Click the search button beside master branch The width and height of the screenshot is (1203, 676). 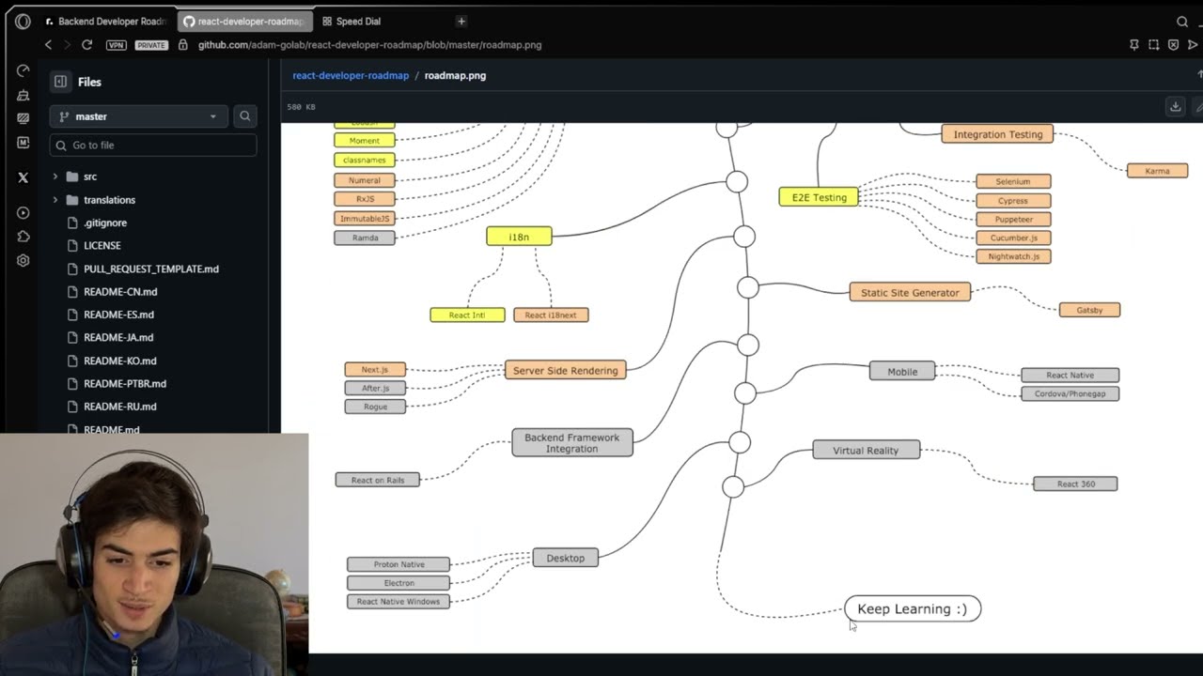pos(244,116)
